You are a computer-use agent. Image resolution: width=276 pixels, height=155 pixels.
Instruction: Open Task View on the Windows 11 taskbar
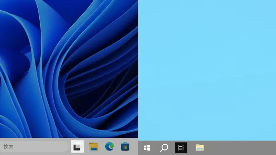tap(77, 147)
